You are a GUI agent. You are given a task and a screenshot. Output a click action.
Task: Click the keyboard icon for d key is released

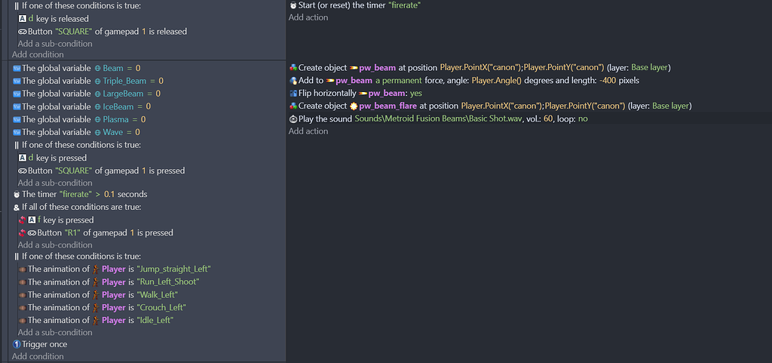tap(23, 19)
